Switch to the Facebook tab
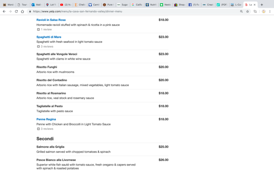This screenshot has height=171, width=274. click(x=194, y=5)
